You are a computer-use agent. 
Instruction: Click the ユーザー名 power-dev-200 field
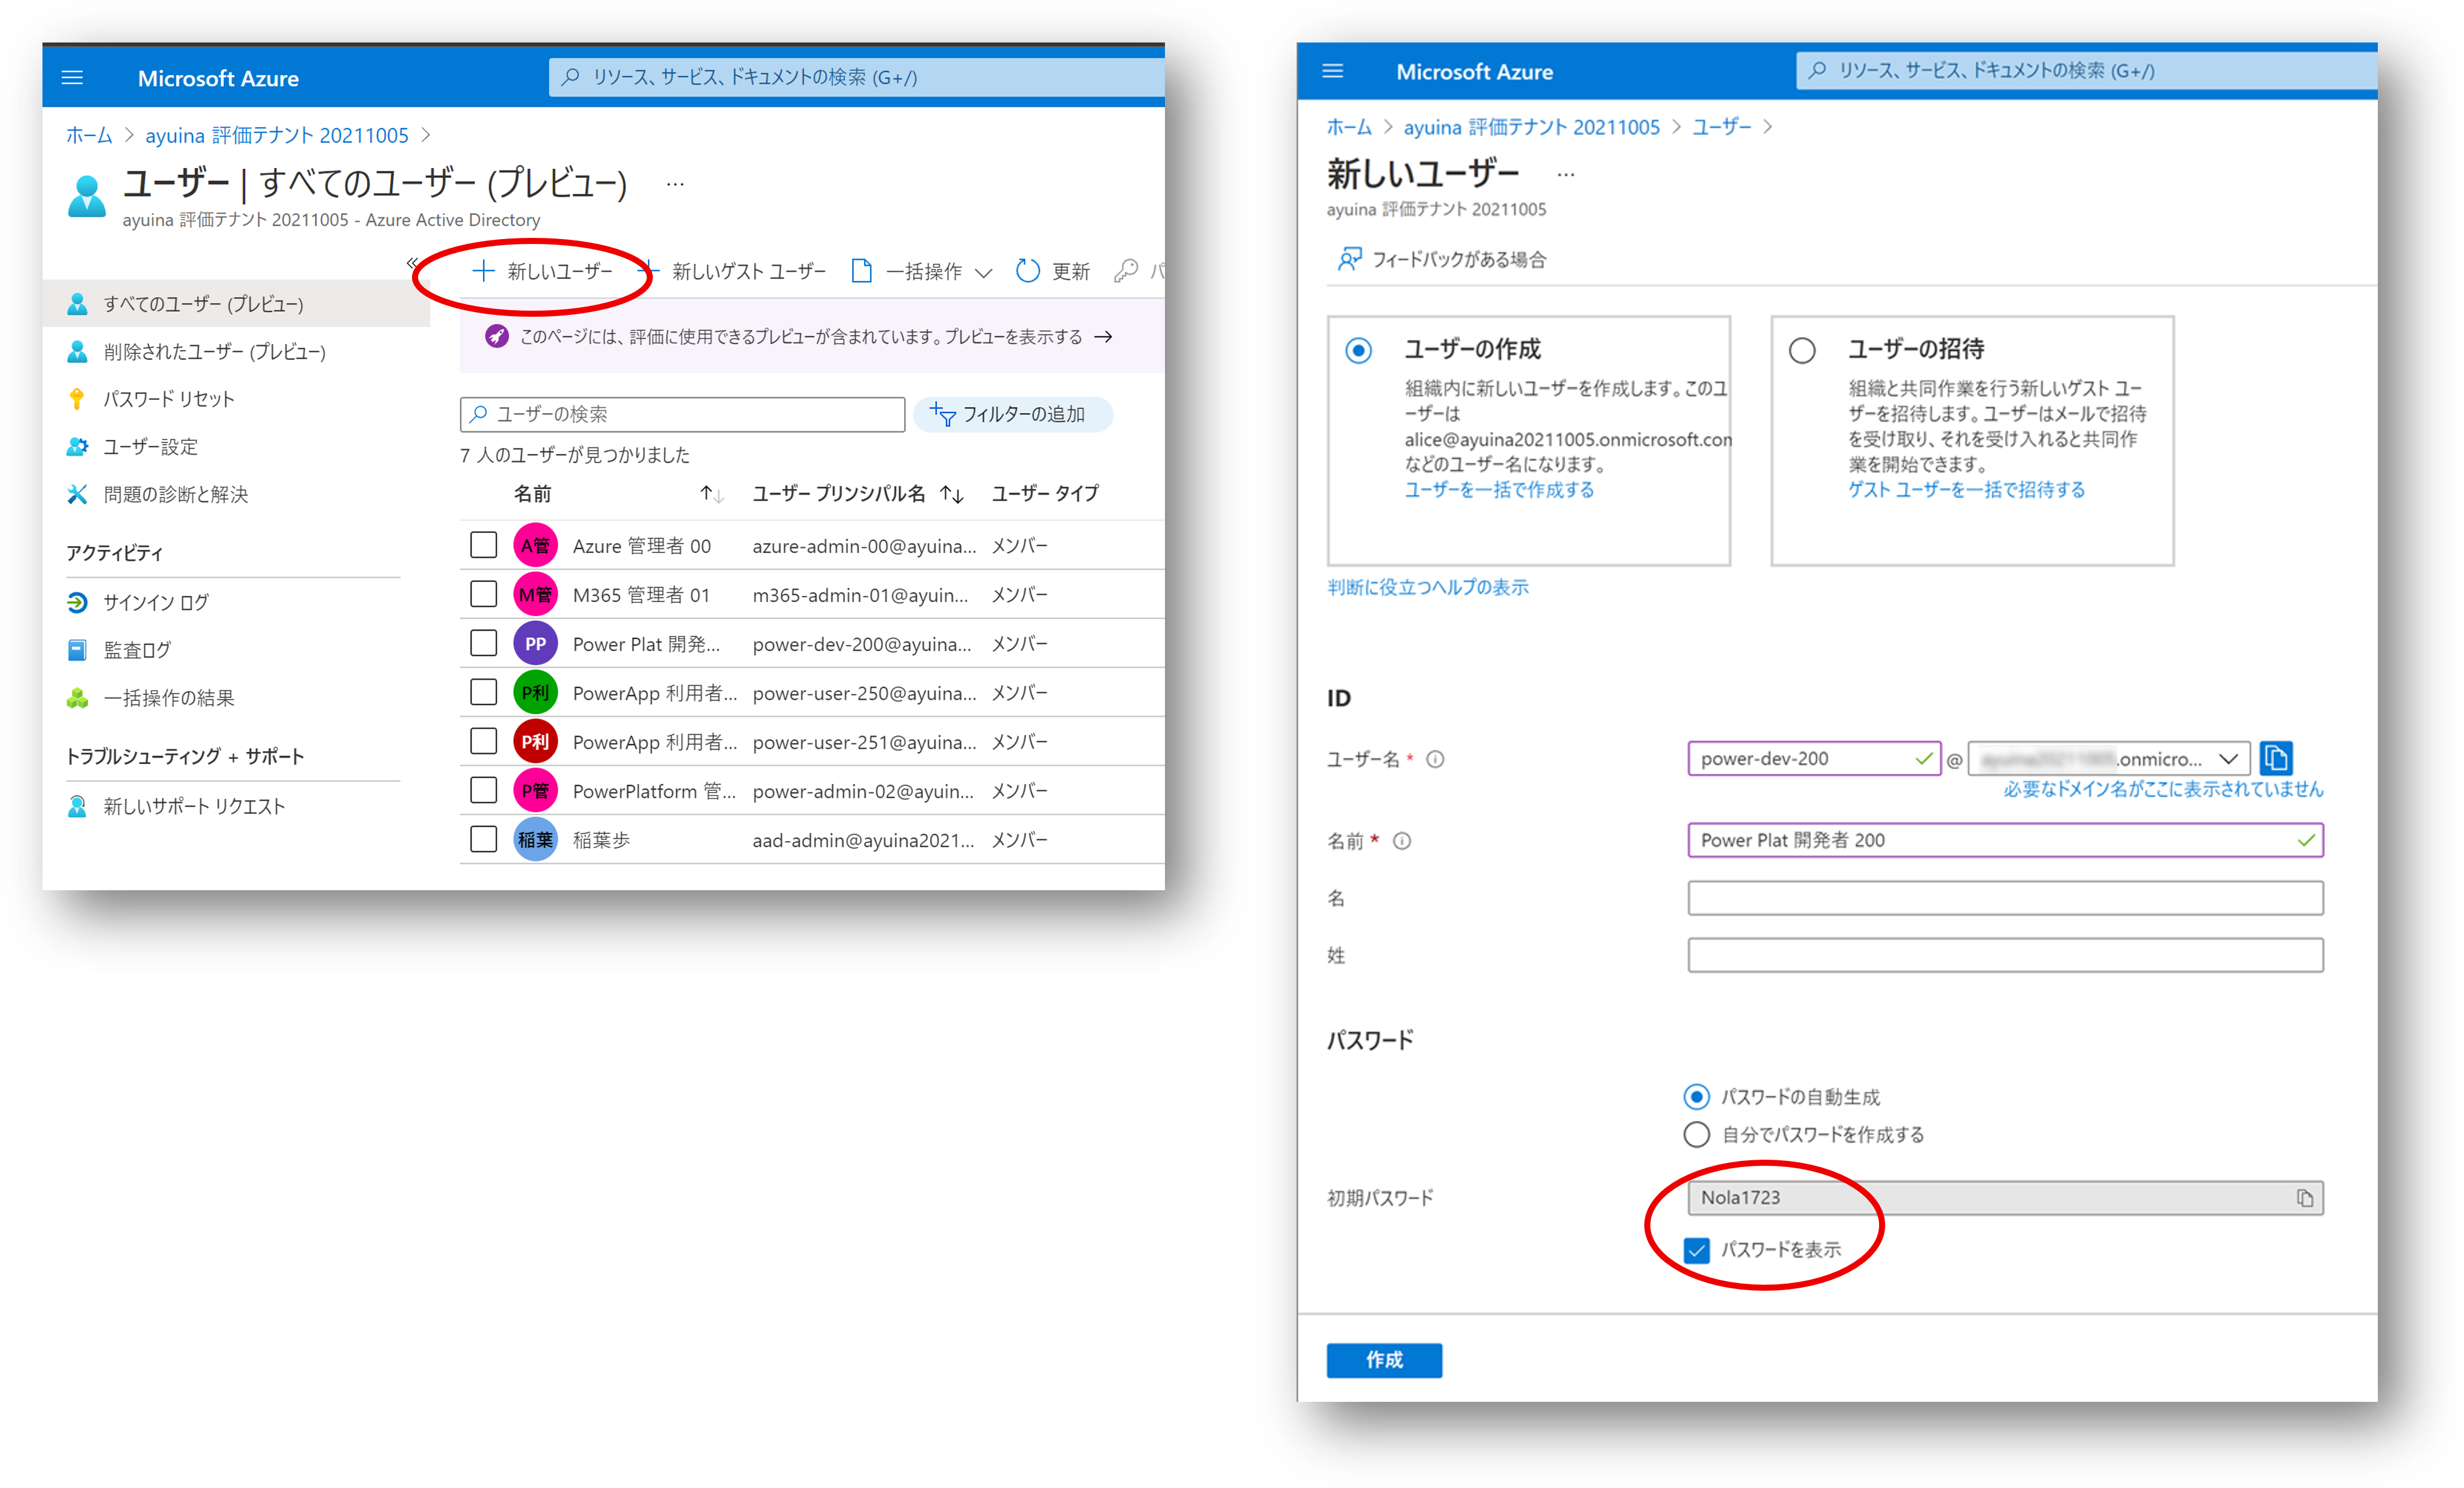point(1814,759)
